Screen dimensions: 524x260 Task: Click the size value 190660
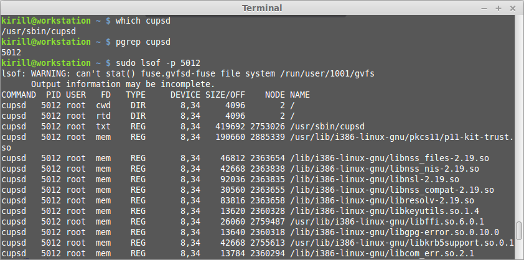coord(230,137)
